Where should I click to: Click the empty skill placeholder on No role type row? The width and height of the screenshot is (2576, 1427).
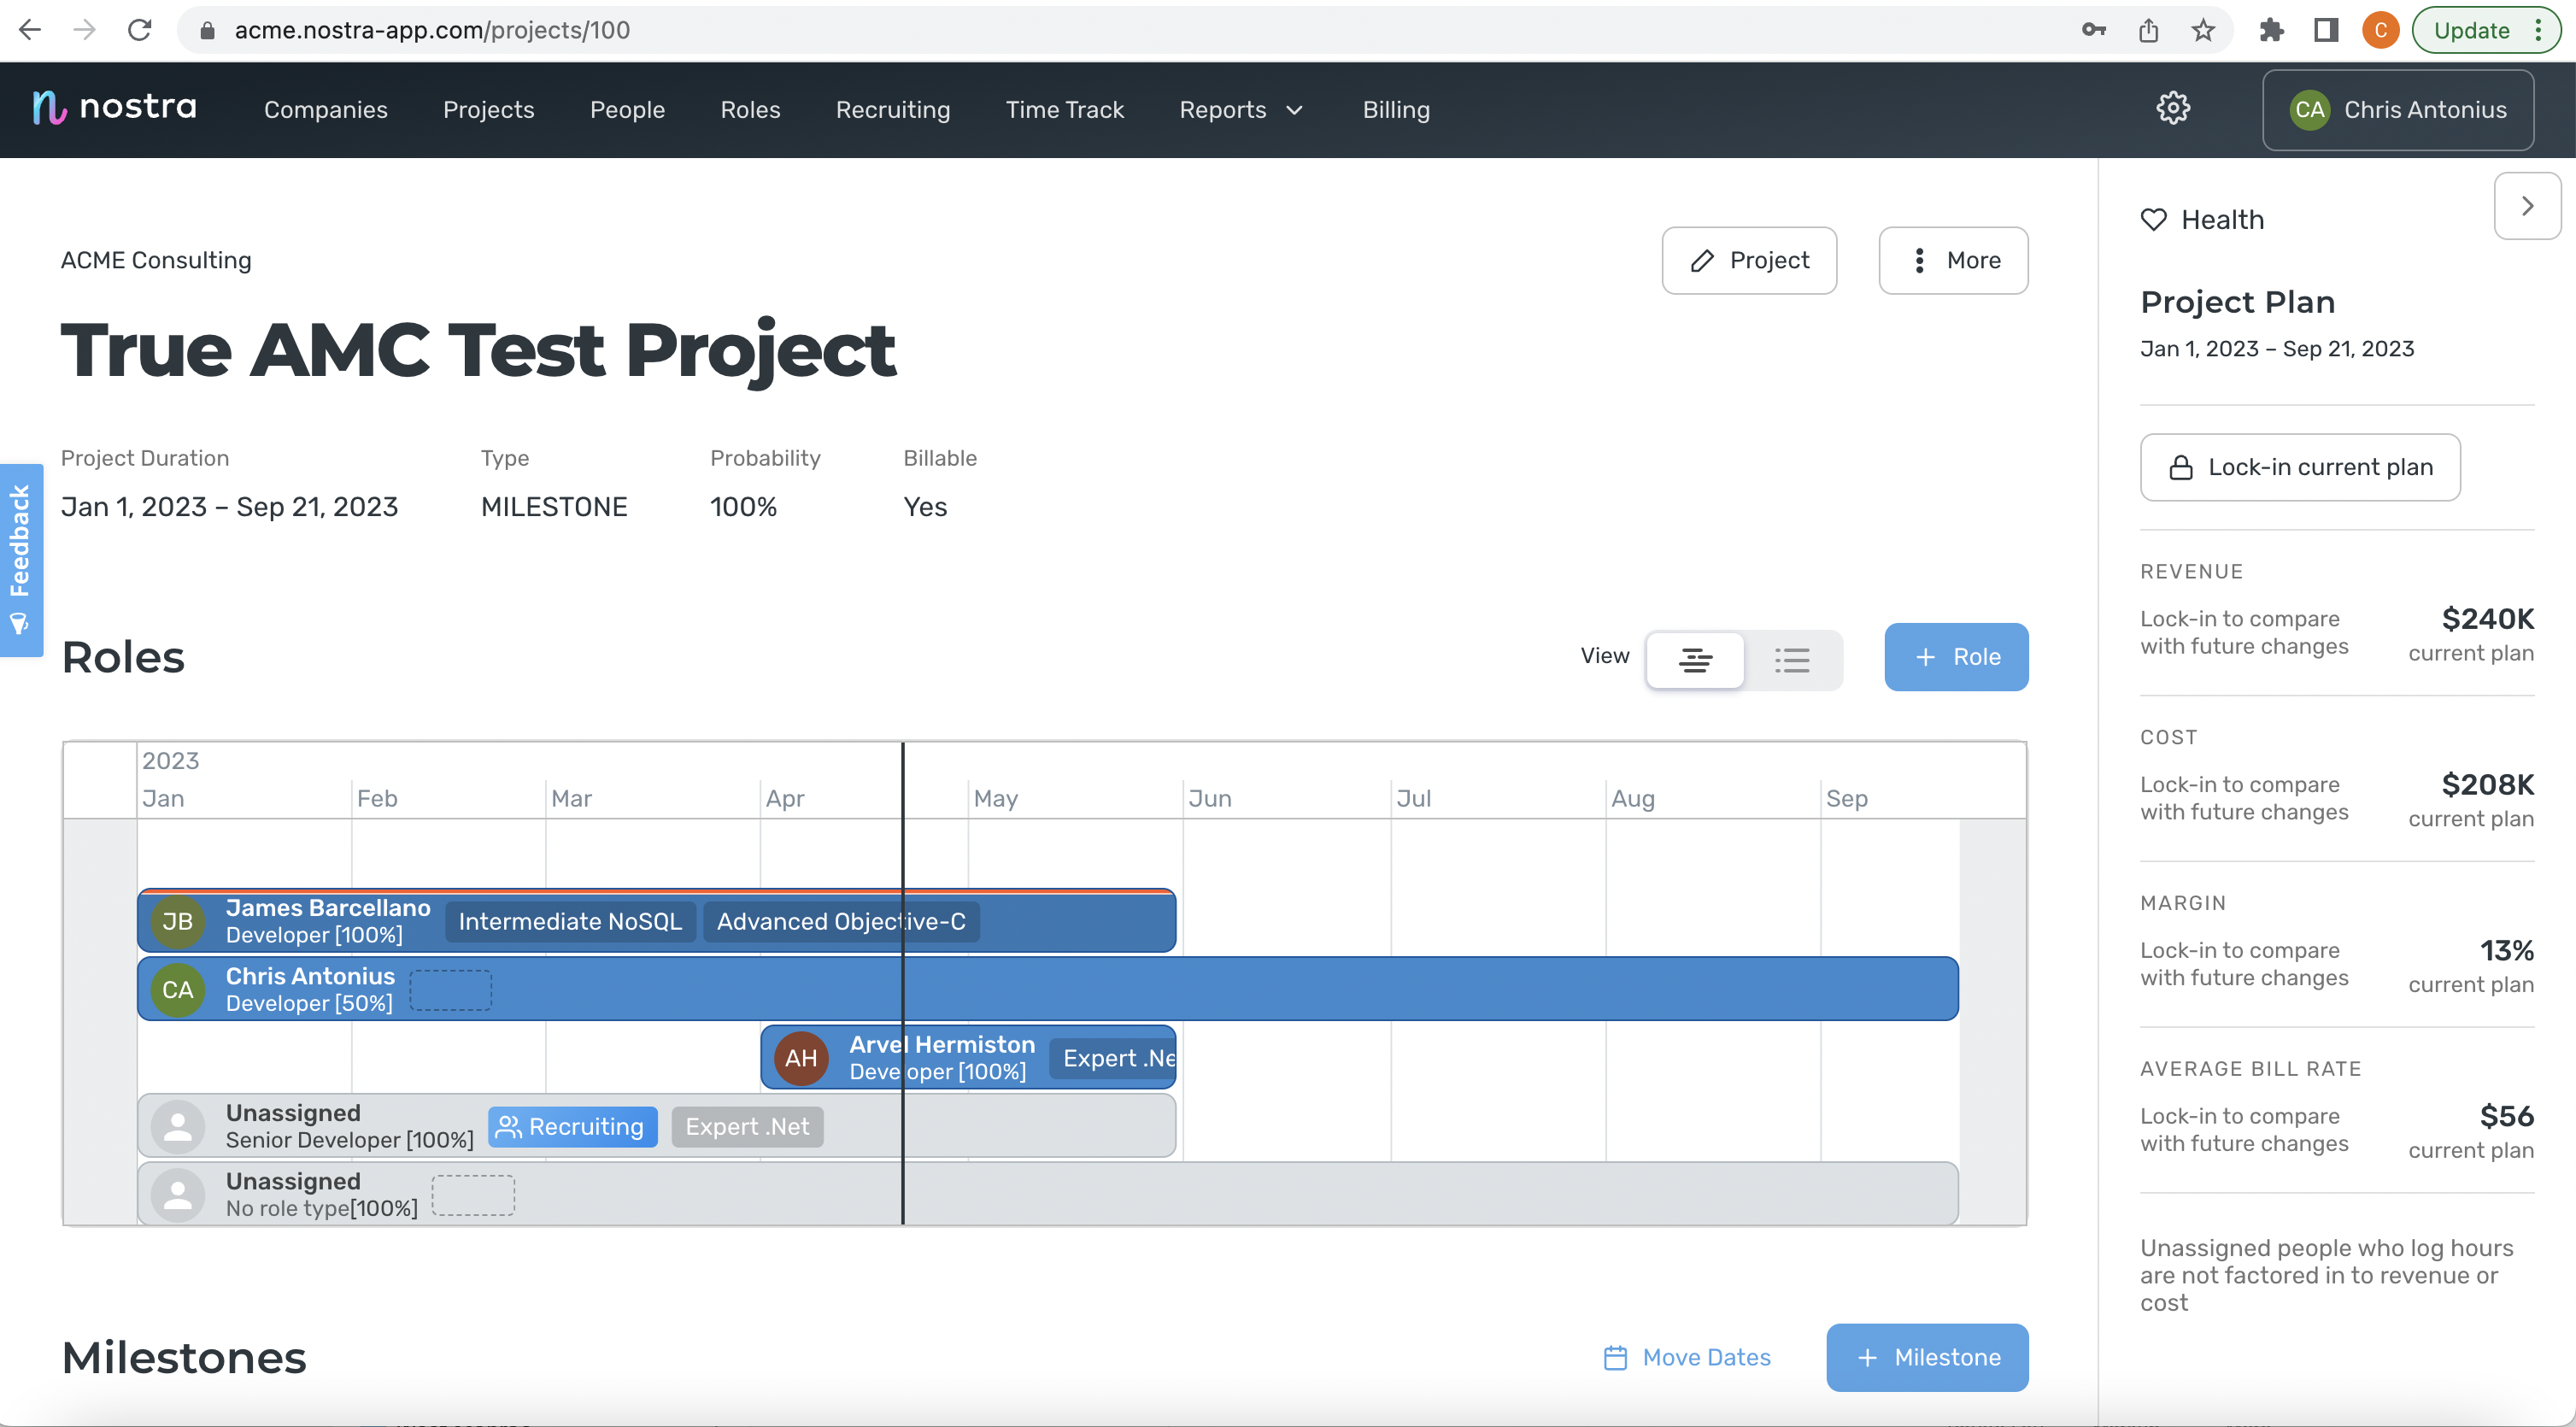[x=473, y=1195]
